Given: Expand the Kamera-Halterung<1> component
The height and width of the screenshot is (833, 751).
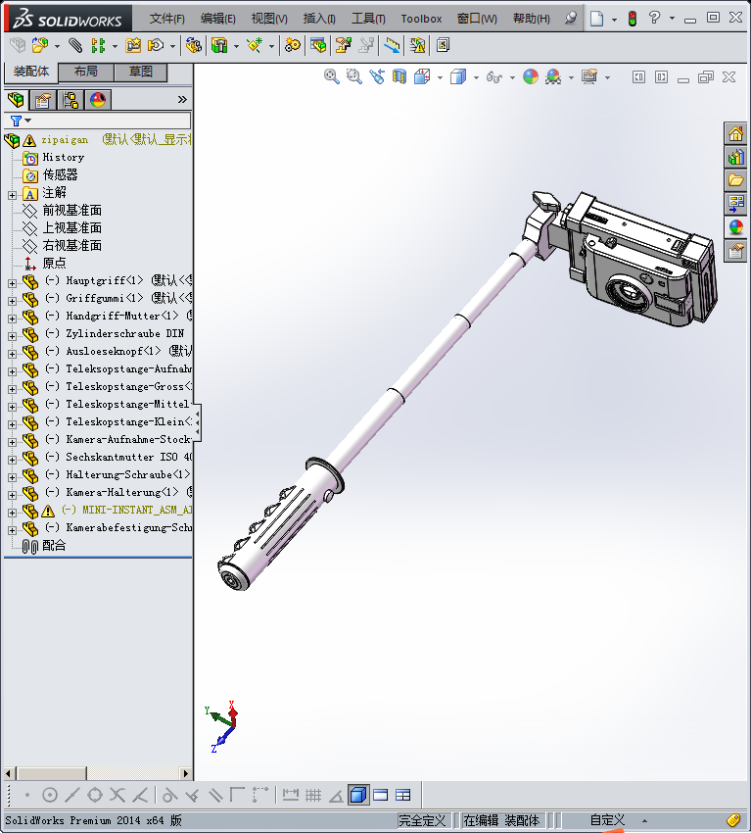Looking at the screenshot, I should point(12,495).
